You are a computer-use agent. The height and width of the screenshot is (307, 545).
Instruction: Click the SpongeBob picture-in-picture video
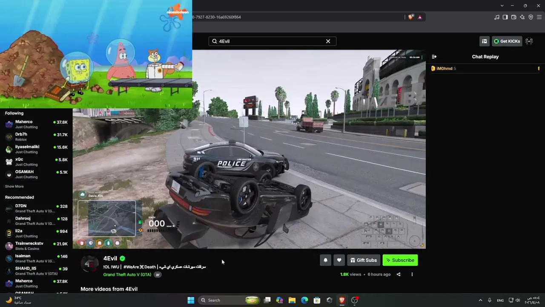96,54
